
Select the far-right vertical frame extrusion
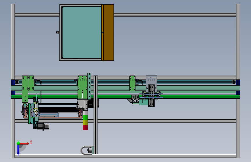coord(238,81)
